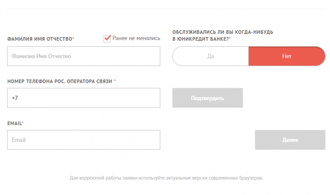Choose the red 'Нет' option

click(287, 56)
